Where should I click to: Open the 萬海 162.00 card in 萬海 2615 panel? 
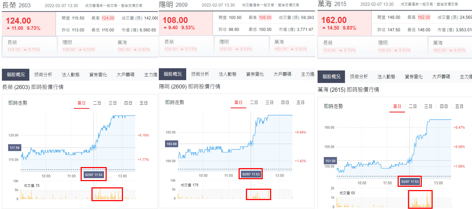[x=450, y=47]
